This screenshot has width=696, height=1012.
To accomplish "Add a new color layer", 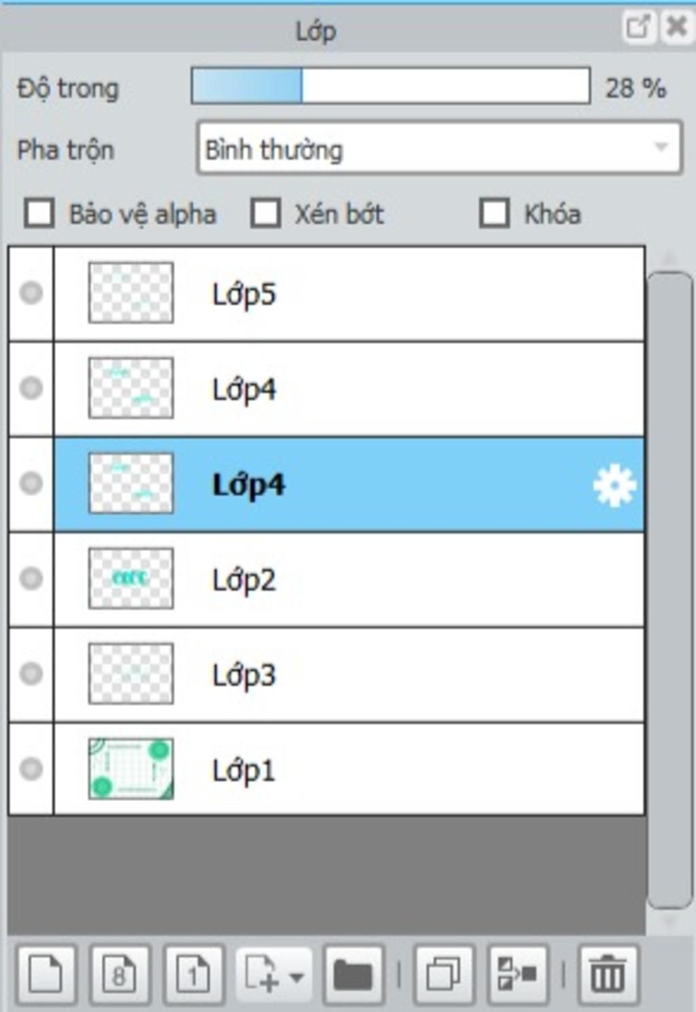I will (x=46, y=975).
